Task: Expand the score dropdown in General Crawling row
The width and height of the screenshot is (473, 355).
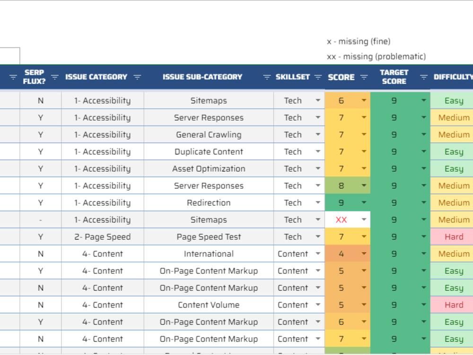Action: [364, 134]
